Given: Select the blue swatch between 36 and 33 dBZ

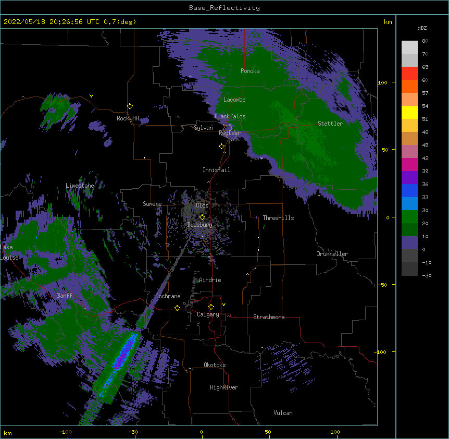Looking at the screenshot, I should tap(409, 190).
